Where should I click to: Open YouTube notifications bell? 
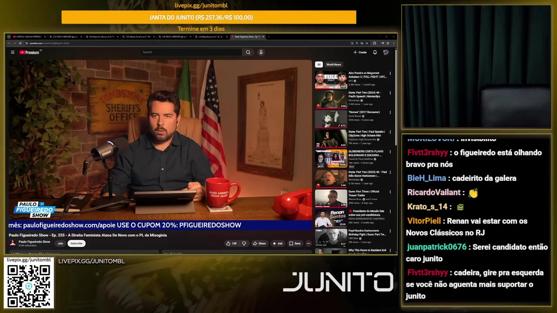[375, 52]
